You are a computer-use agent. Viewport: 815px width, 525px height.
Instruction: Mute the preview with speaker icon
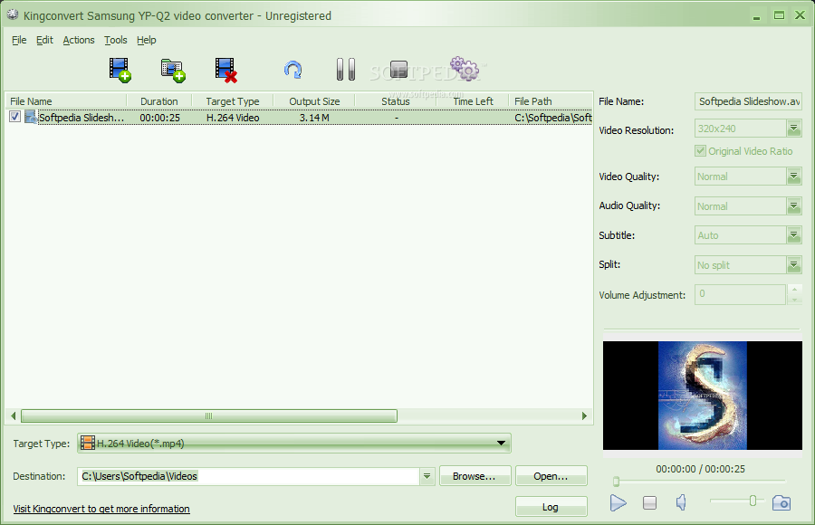(681, 502)
